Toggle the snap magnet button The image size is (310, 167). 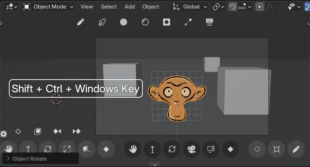(x=233, y=7)
